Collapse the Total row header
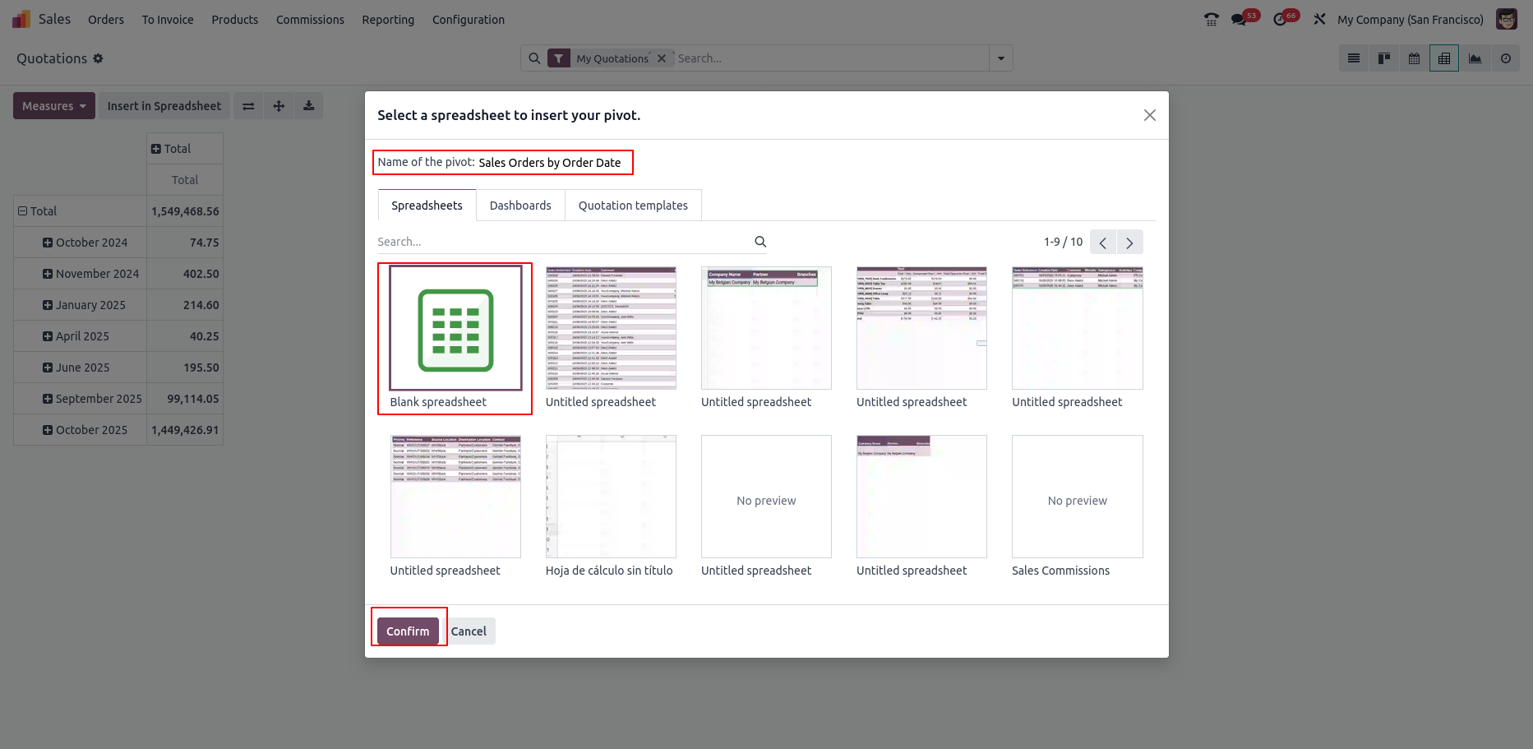 tap(23, 211)
